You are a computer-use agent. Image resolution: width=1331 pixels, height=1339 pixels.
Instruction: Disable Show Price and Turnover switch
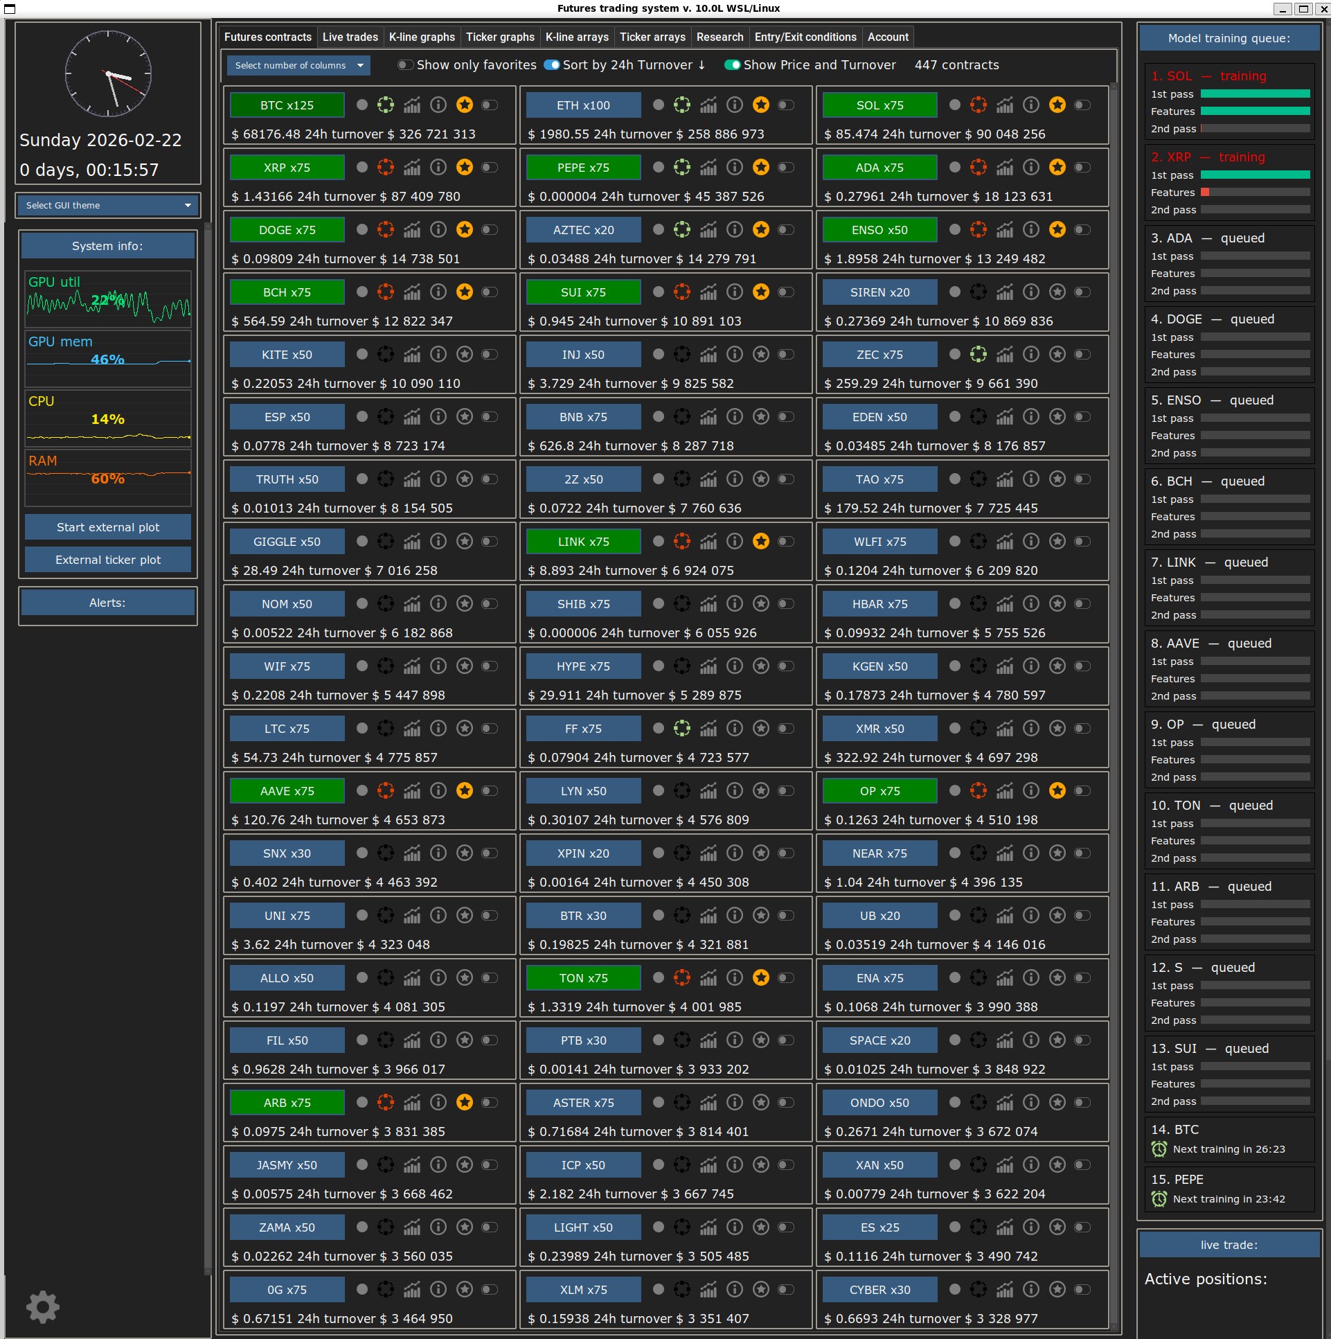tap(733, 65)
